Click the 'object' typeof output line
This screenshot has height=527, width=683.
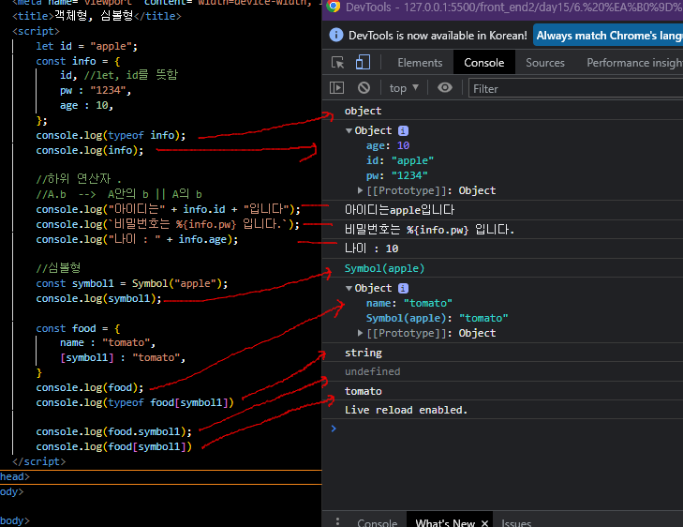363,111
